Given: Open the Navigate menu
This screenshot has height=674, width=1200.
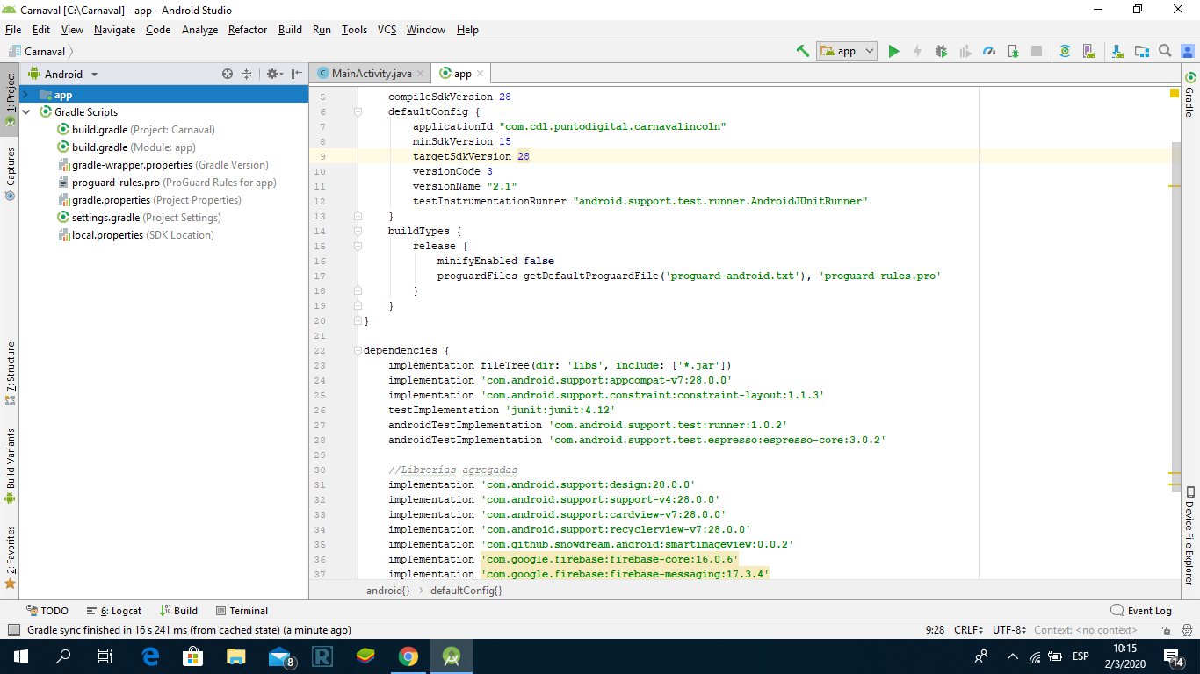Looking at the screenshot, I should [x=114, y=30].
